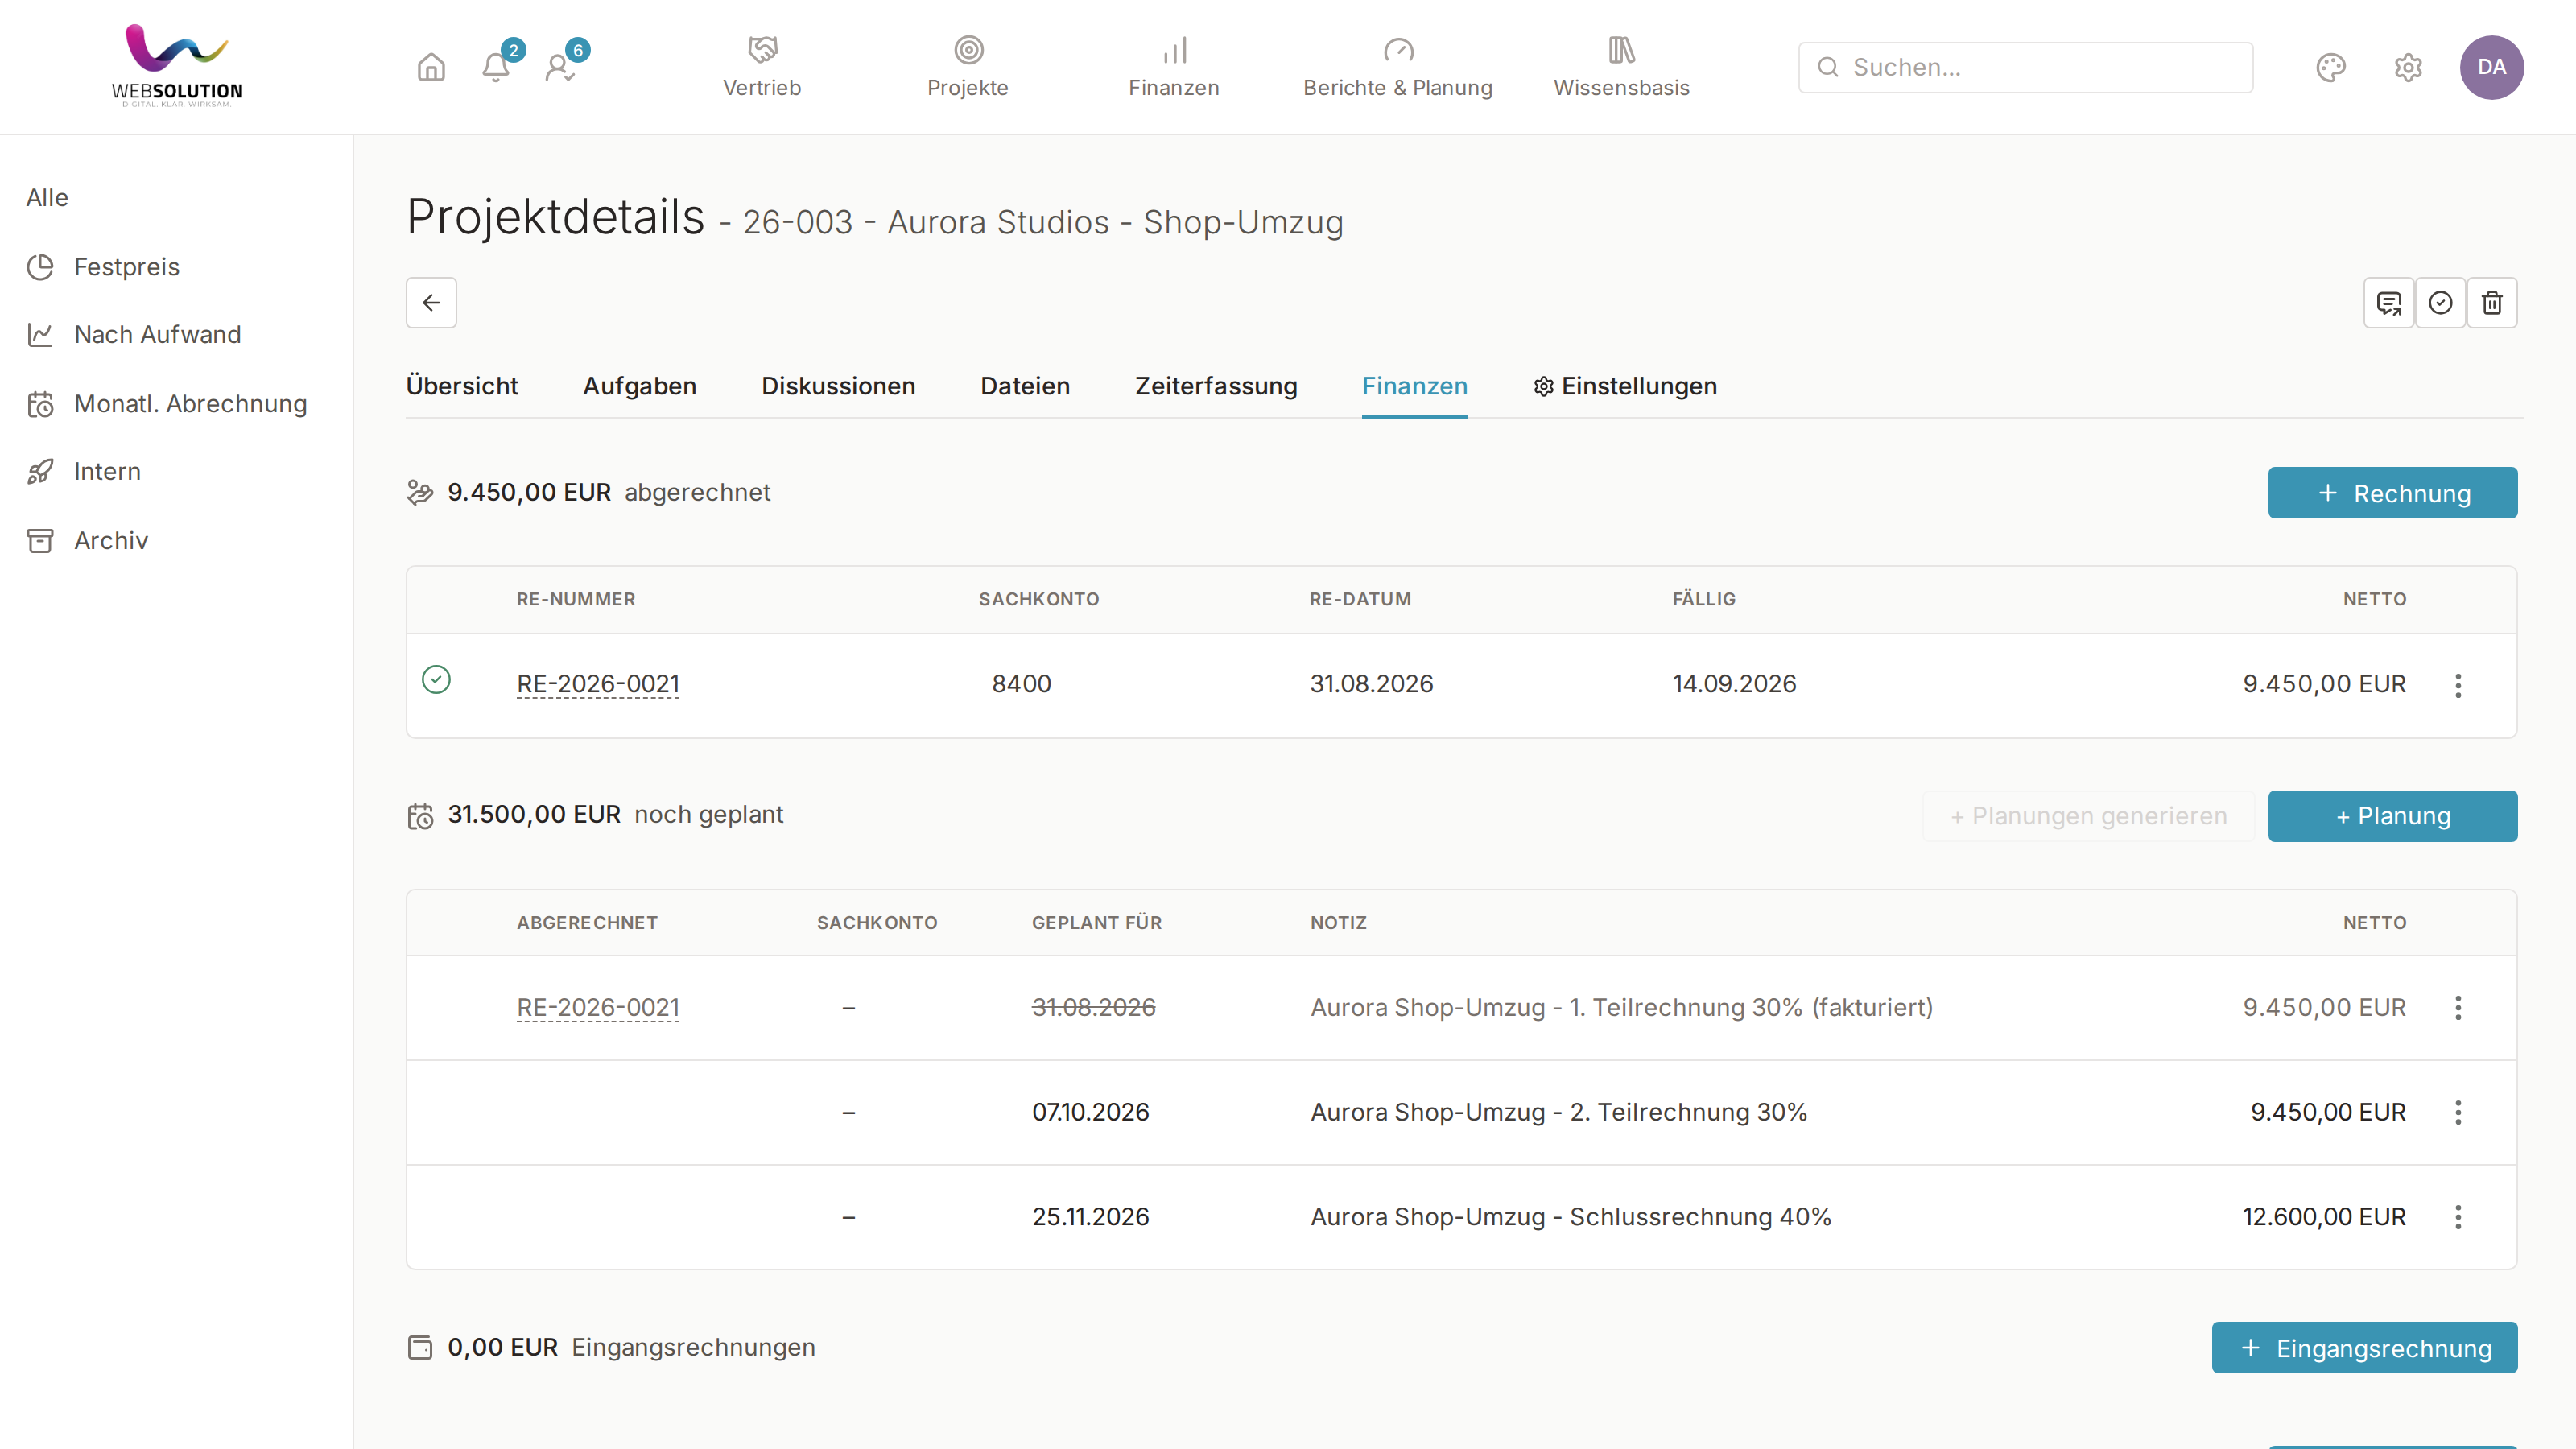Filter projects by Festpreis

tap(103, 267)
